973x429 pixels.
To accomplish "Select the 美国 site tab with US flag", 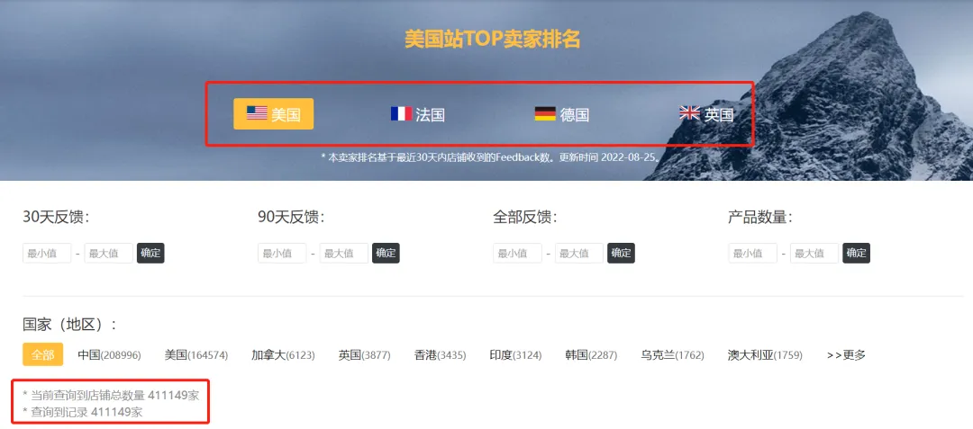I will point(274,114).
